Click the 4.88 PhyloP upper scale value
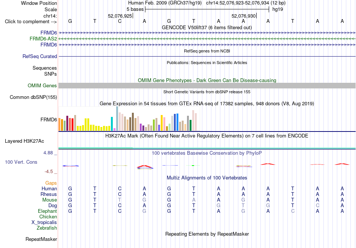The width and height of the screenshot is (356, 248). 48,153
